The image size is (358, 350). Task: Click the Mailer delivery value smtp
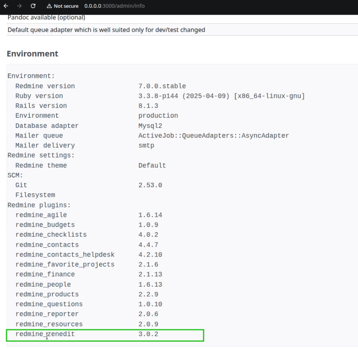point(146,146)
